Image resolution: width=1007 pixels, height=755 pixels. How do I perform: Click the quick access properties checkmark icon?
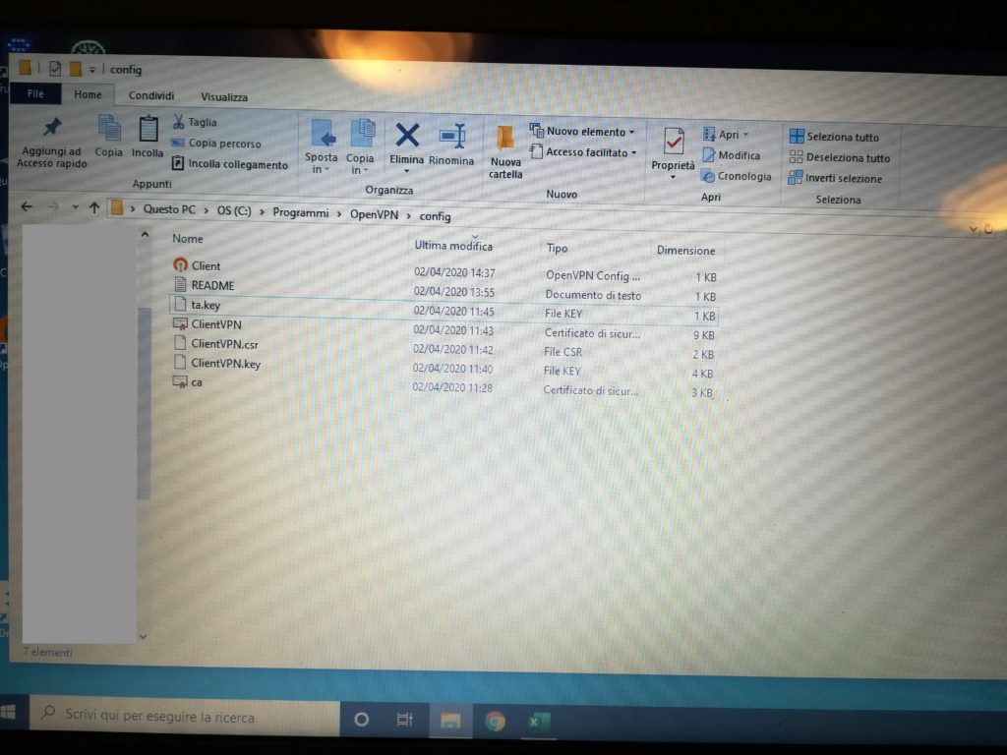55,68
